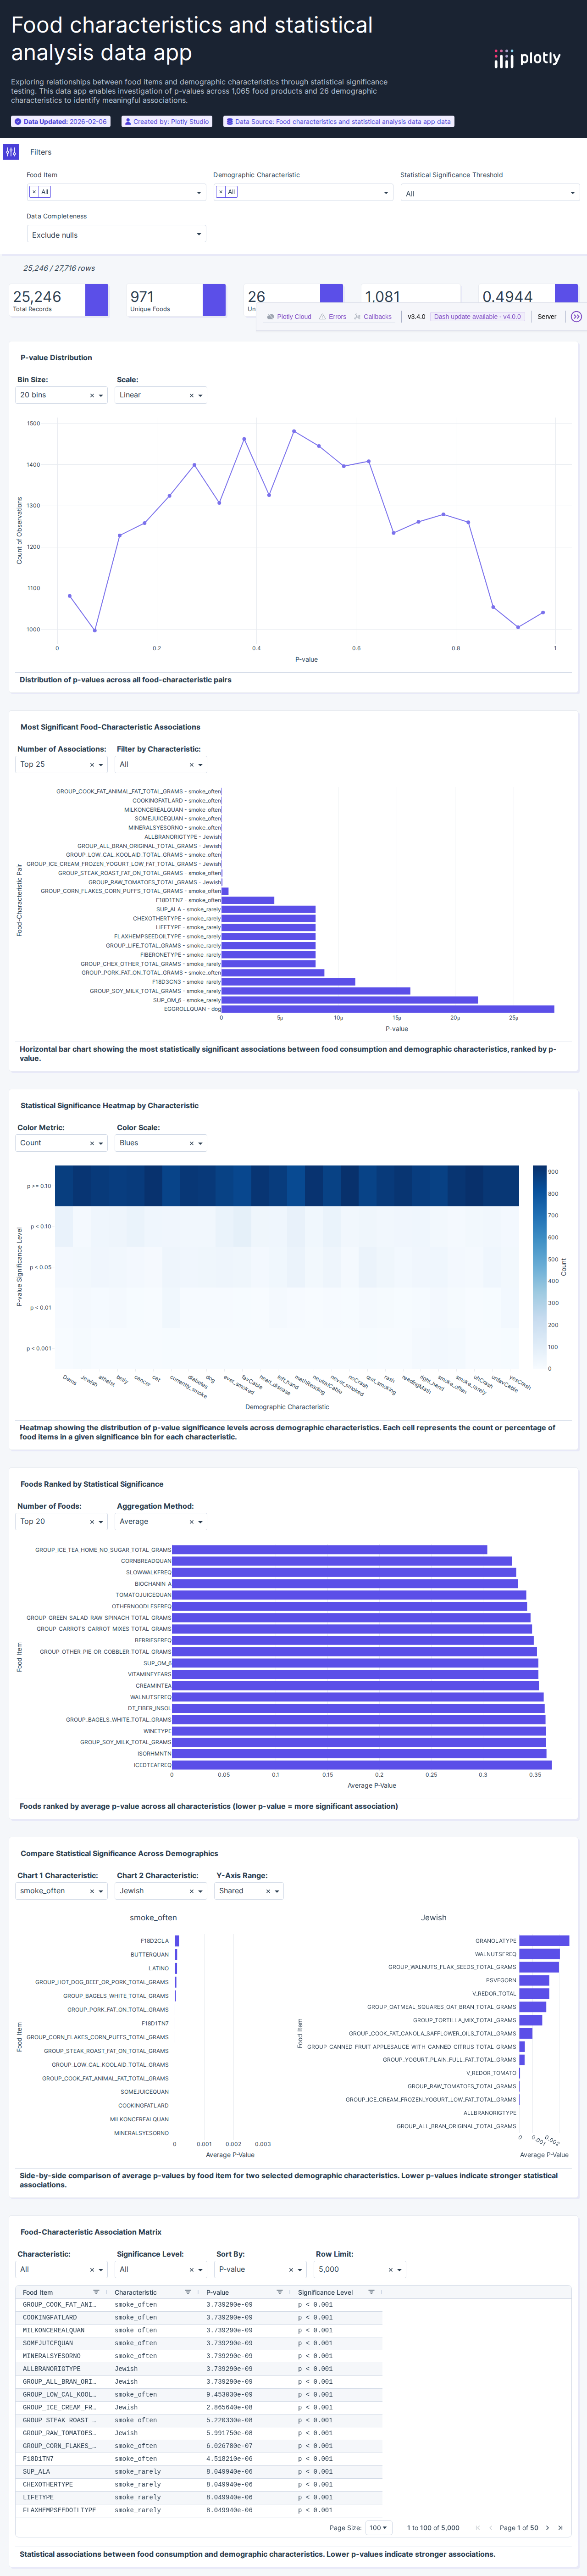Click the ICEDTEAFREQ bar in ranked foods

[361, 1765]
